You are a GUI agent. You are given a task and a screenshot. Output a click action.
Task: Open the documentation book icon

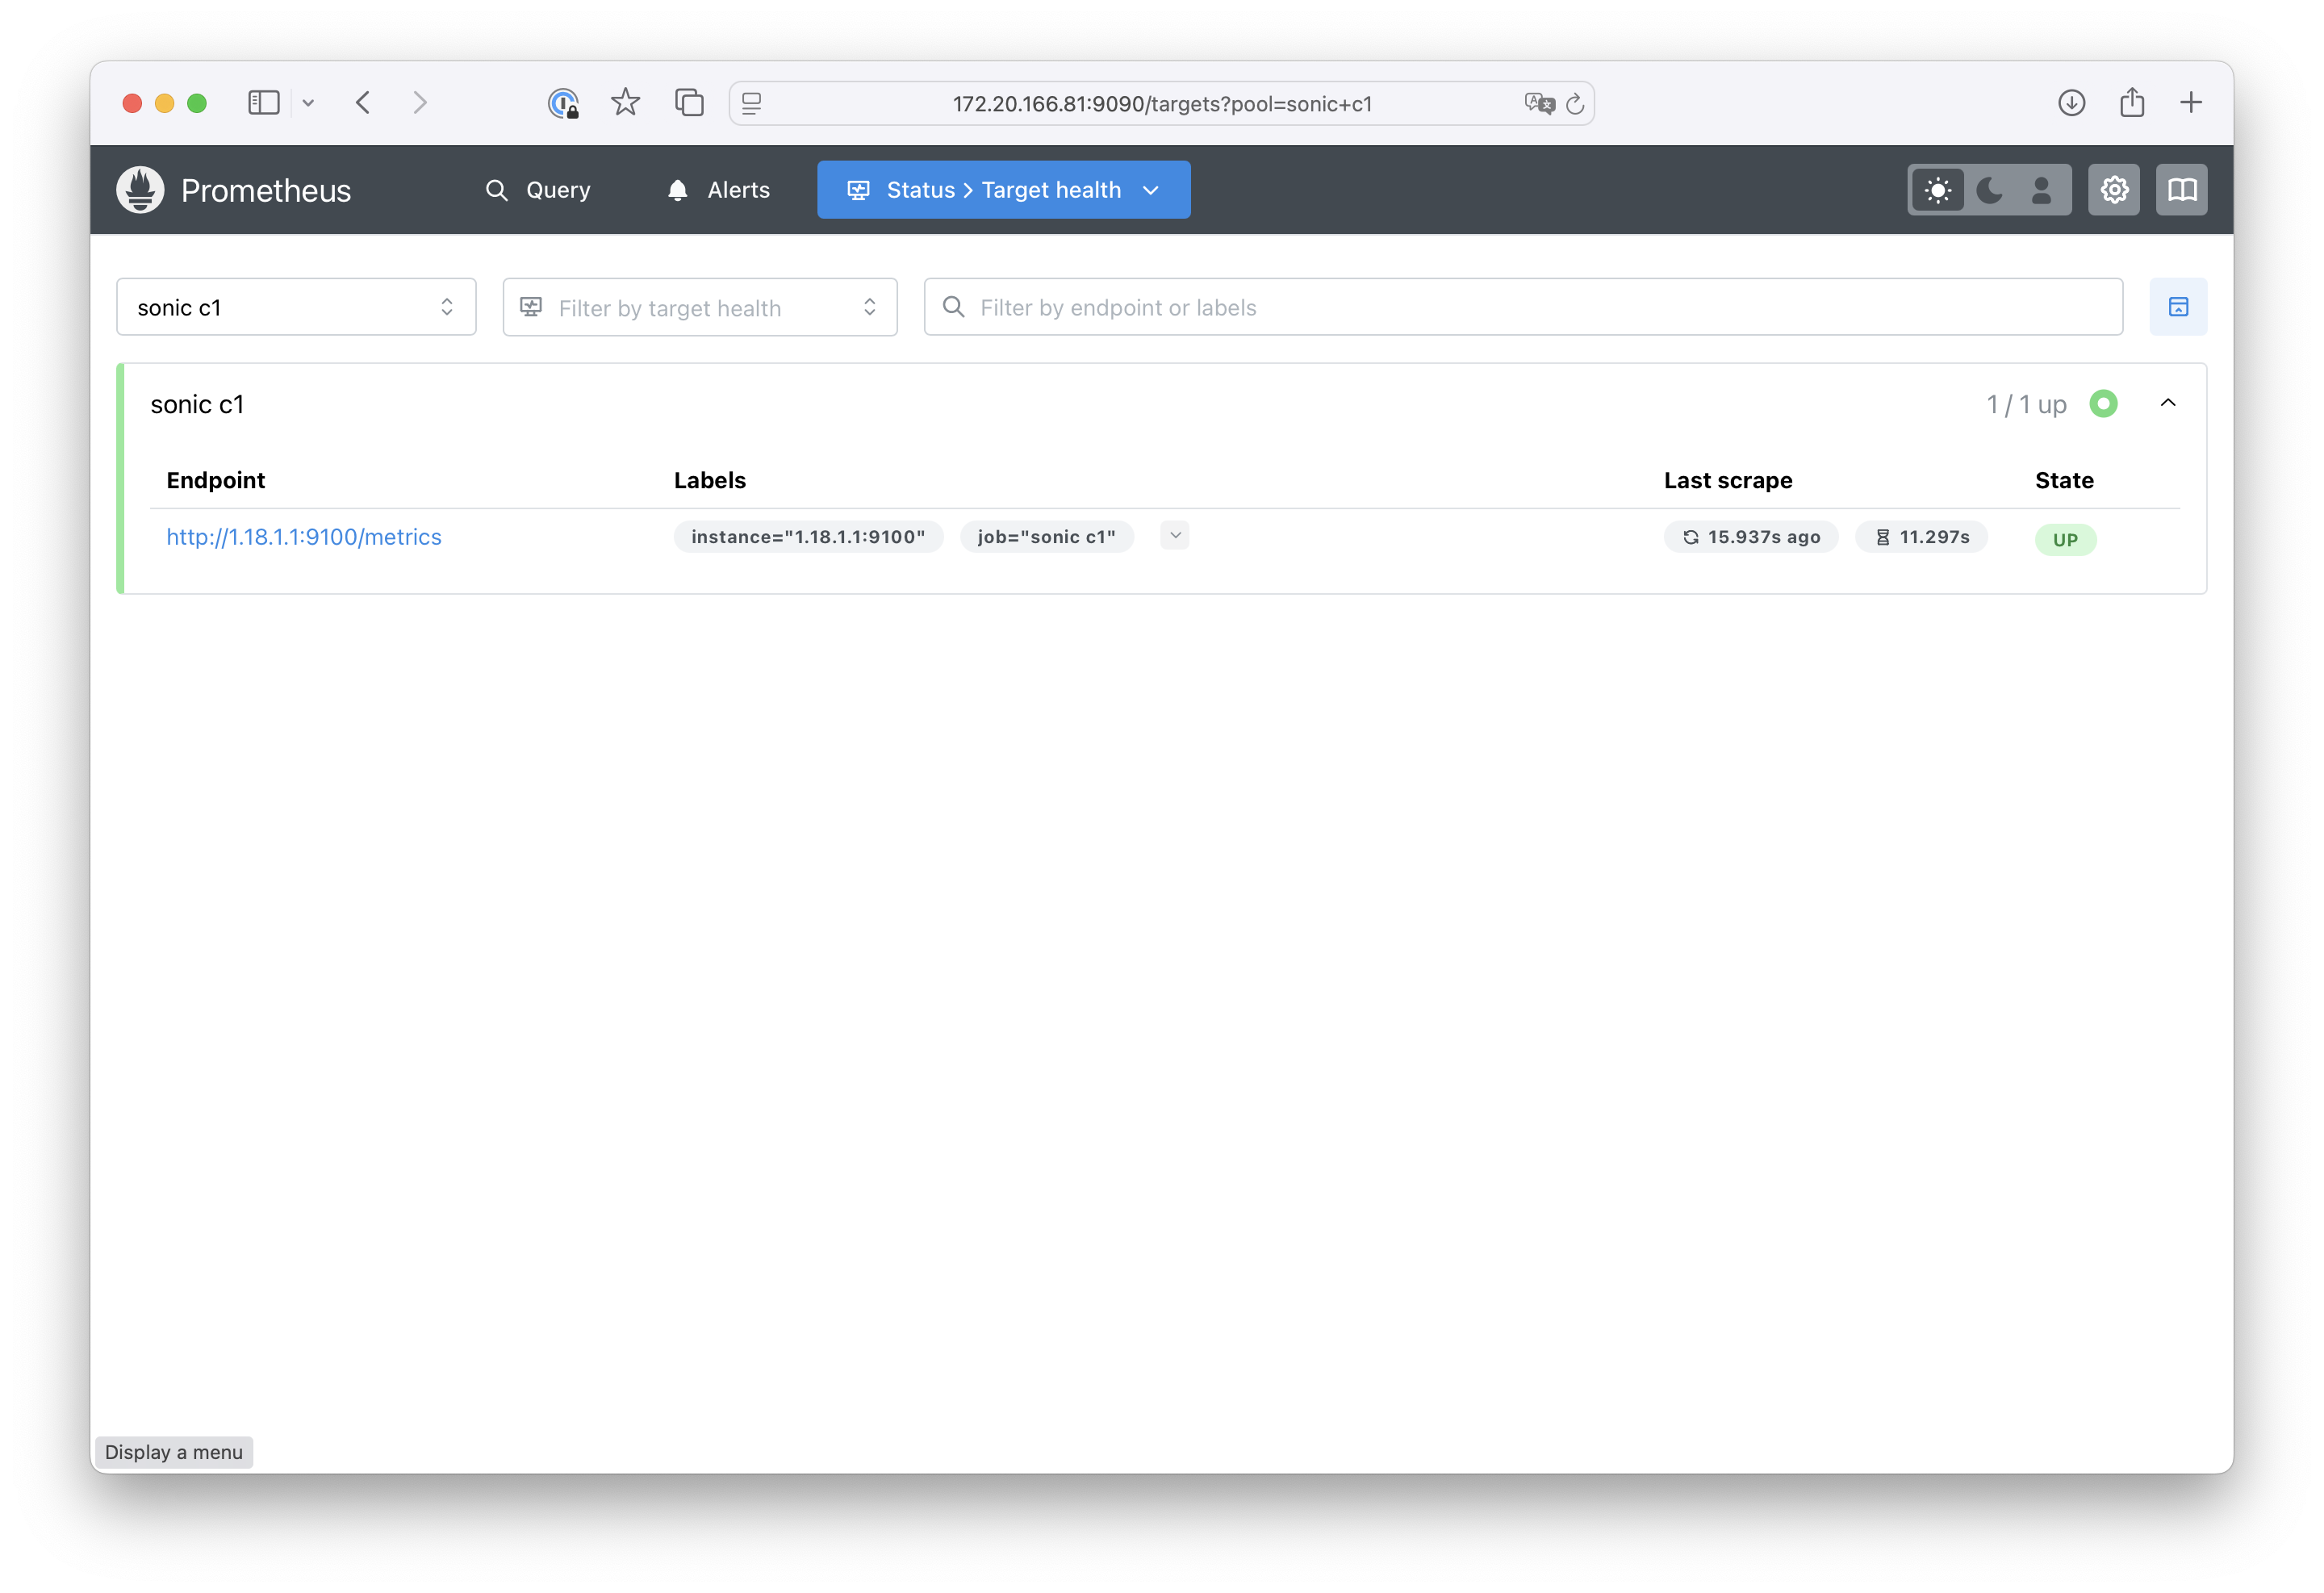(x=2181, y=190)
